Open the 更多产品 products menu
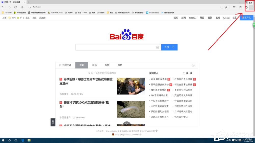 tap(246, 18)
